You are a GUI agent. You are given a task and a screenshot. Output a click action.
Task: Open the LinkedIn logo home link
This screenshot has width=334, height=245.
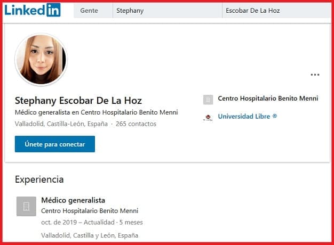(33, 10)
